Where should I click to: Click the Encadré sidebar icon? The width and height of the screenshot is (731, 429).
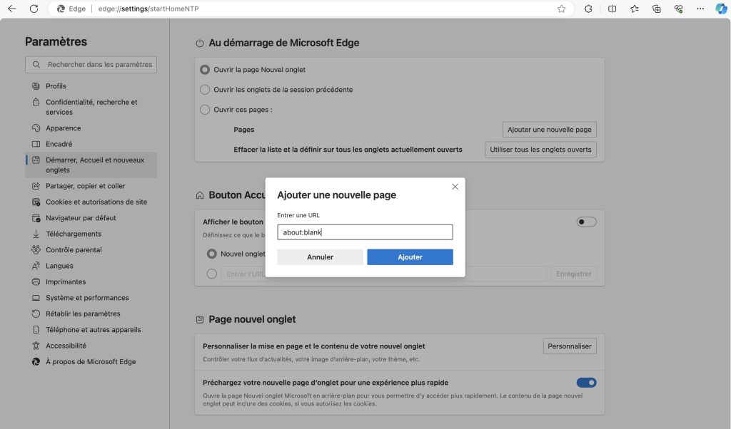[x=36, y=144]
